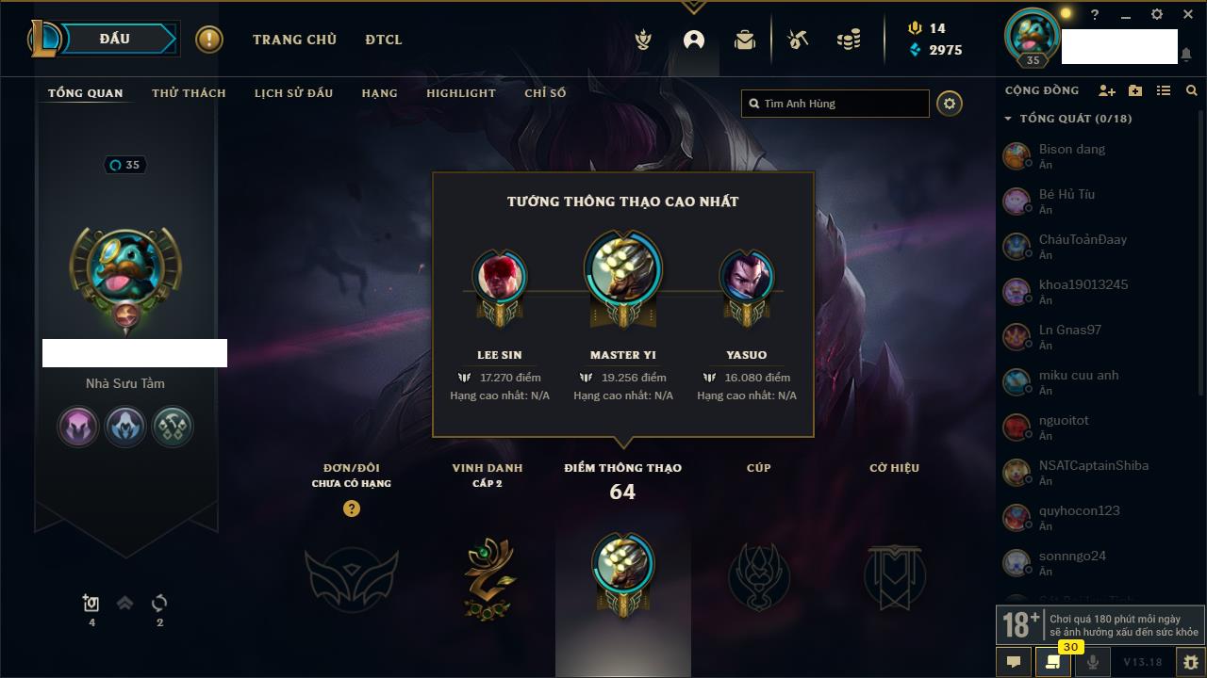Open the Clash banner icon
The height and width of the screenshot is (678, 1207).
pyautogui.click(x=643, y=40)
